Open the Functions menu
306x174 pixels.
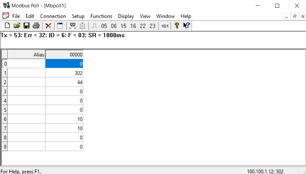[101, 16]
